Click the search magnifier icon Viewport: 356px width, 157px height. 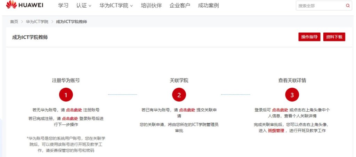[x=348, y=6]
